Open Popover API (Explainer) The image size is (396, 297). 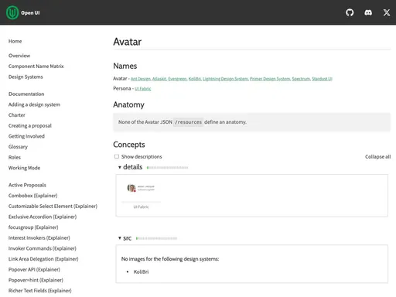[x=34, y=269]
